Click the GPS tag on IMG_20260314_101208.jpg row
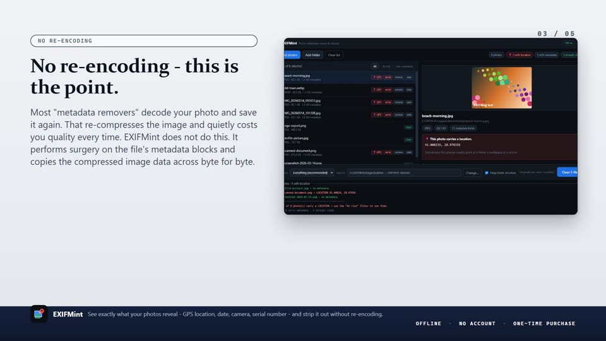Viewport: 606px width, 341px height. pyautogui.click(x=377, y=115)
